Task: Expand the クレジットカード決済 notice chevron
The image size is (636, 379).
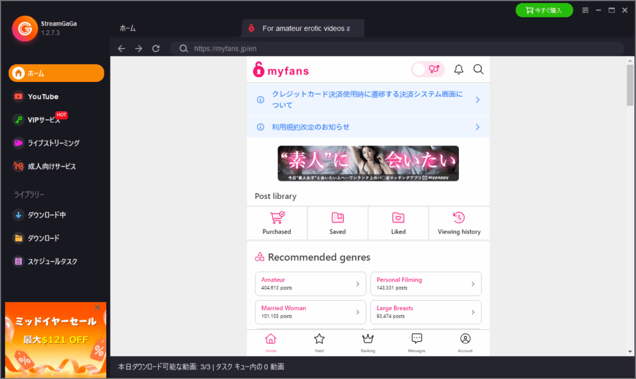Action: [x=478, y=99]
